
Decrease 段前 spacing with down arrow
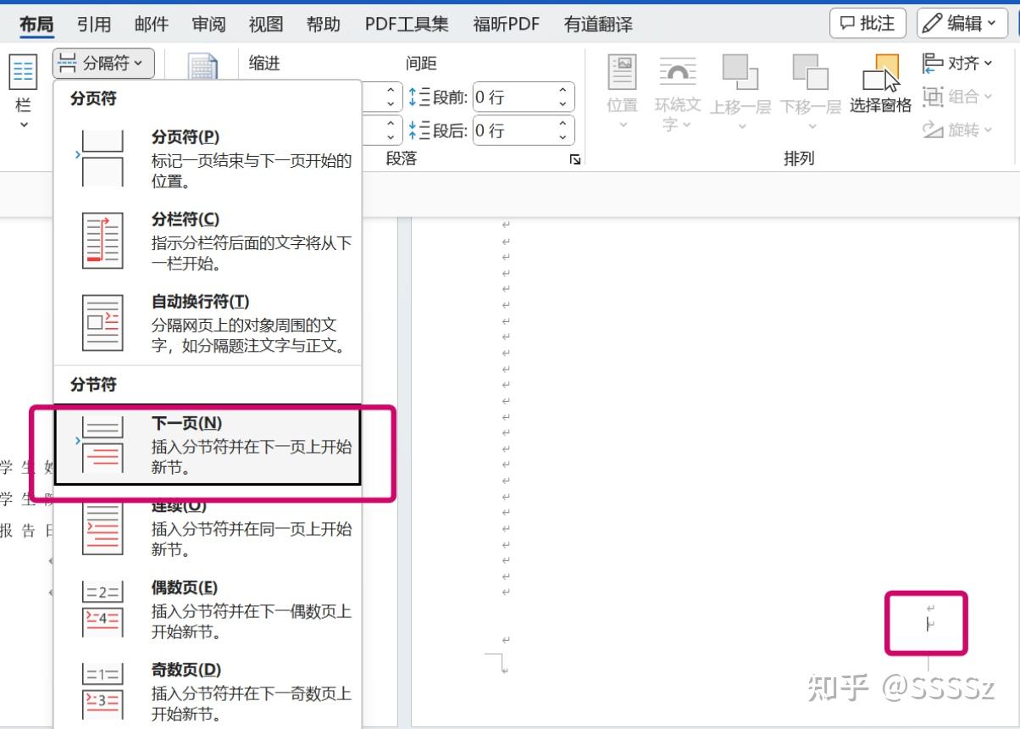click(563, 104)
